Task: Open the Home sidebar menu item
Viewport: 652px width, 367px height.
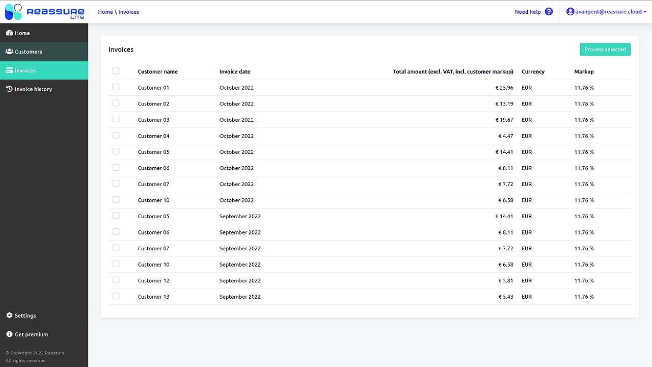Action: [44, 33]
